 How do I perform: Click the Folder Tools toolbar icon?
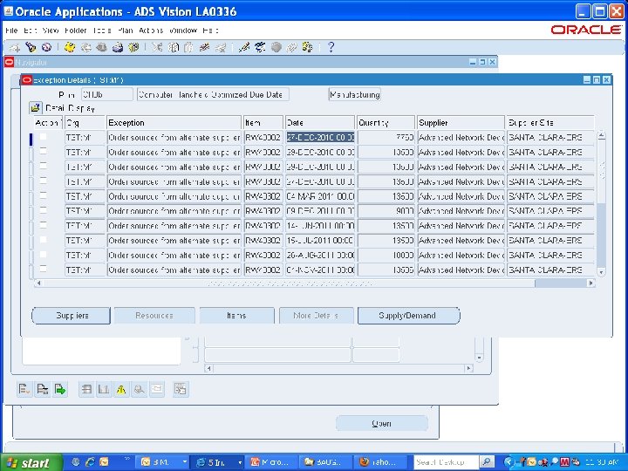[308, 48]
